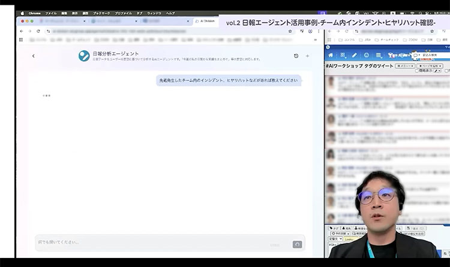The width and height of the screenshot is (450, 267).
Task: Switch to the AI Division tab
Action: [x=207, y=21]
